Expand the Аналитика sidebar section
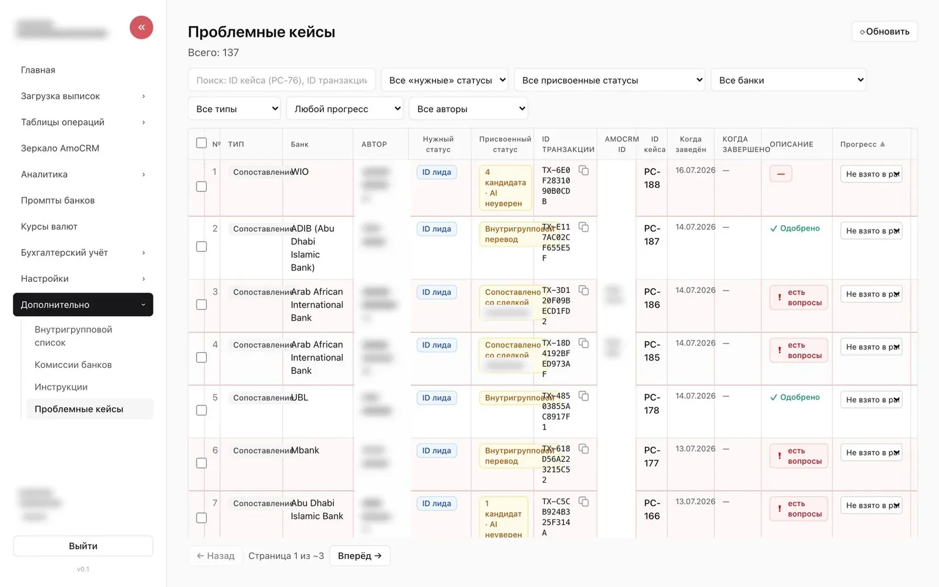This screenshot has width=939, height=587. (x=83, y=174)
